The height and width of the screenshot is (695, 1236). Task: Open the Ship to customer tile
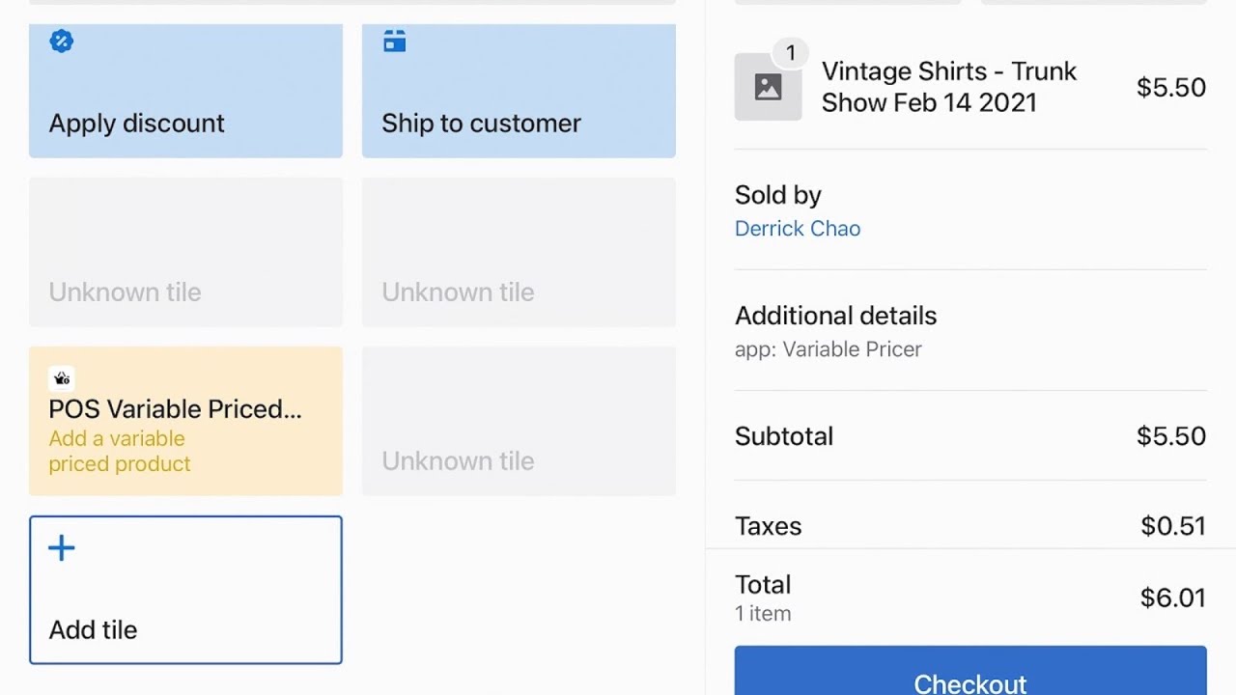coord(519,91)
